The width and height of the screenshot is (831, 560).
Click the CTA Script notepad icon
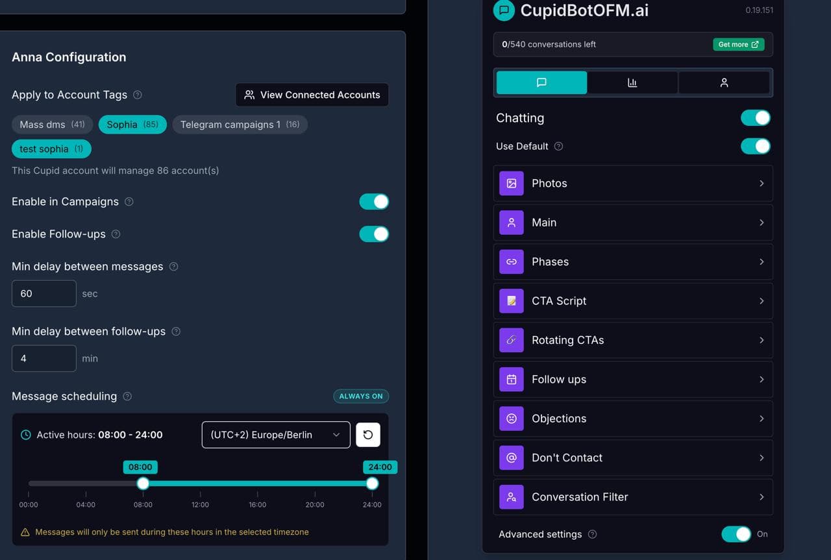point(512,301)
